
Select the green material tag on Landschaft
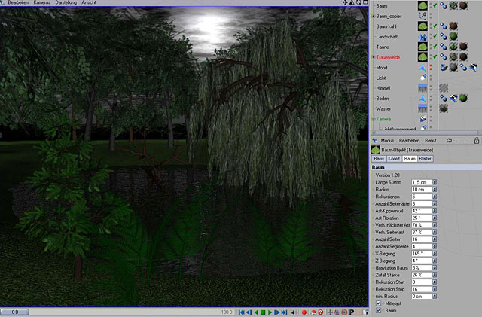(x=453, y=36)
